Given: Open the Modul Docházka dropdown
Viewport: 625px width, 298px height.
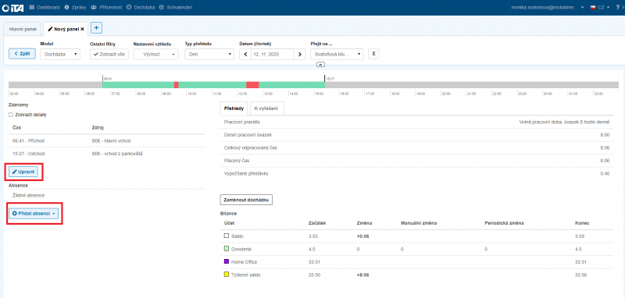Looking at the screenshot, I should pyautogui.click(x=60, y=54).
